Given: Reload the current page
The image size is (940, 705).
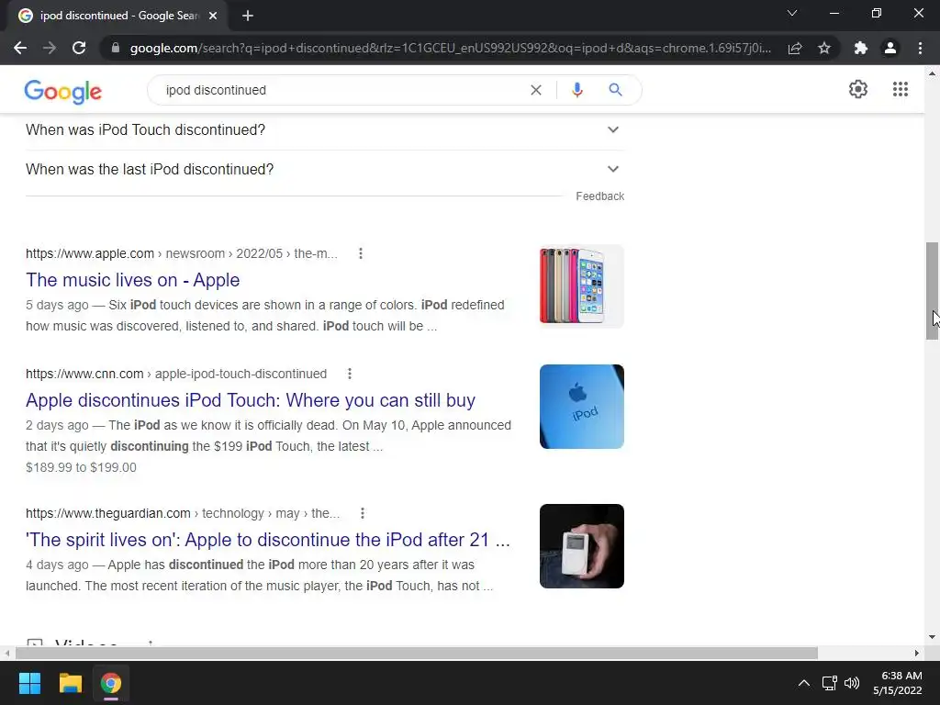Looking at the screenshot, I should point(79,48).
